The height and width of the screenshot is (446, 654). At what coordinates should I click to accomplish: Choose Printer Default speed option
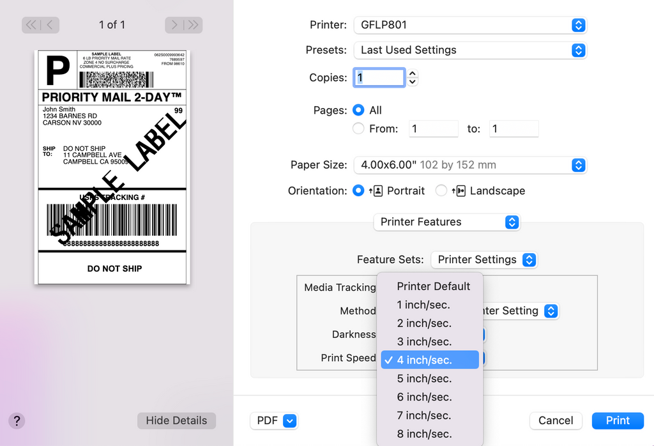click(x=433, y=286)
